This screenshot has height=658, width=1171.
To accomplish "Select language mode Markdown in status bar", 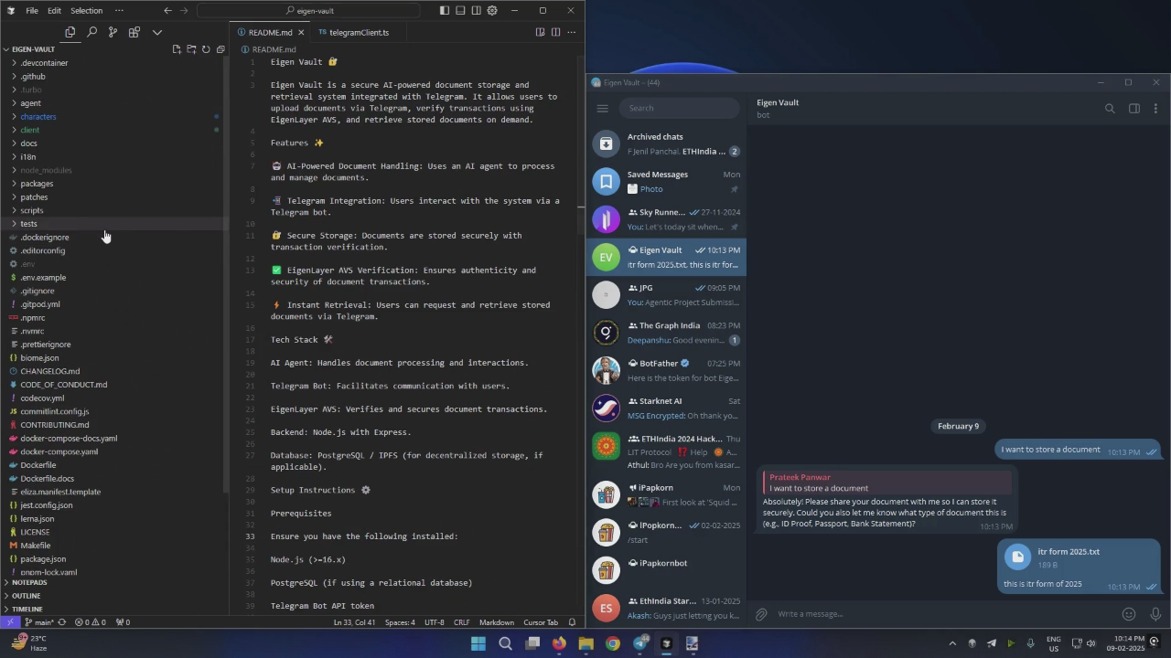I will pos(497,622).
